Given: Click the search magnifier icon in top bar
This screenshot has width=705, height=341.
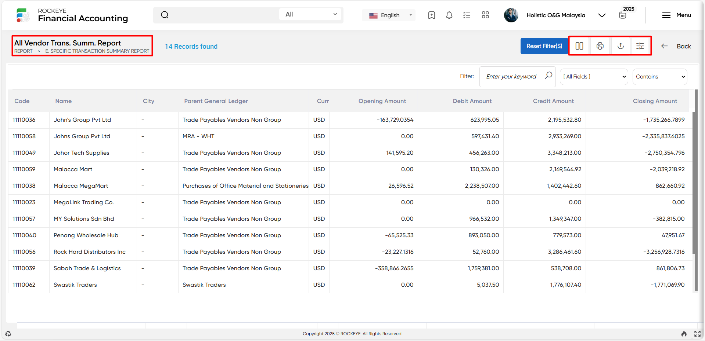Looking at the screenshot, I should tap(165, 15).
